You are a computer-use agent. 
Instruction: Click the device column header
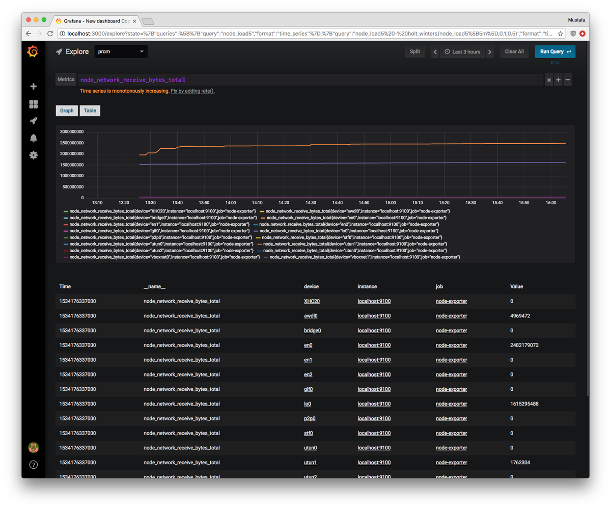click(311, 286)
